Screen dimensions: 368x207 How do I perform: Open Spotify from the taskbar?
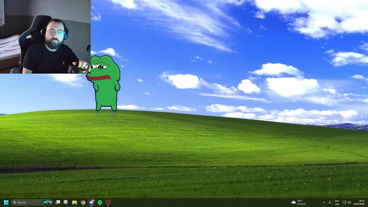coord(100,202)
